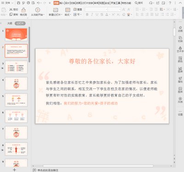Image resolution: width=184 pixels, height=172 pixels.
Task: Open the Properties (属性) side panel
Action: point(180,80)
